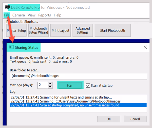Open the View menu

pos(31,15)
